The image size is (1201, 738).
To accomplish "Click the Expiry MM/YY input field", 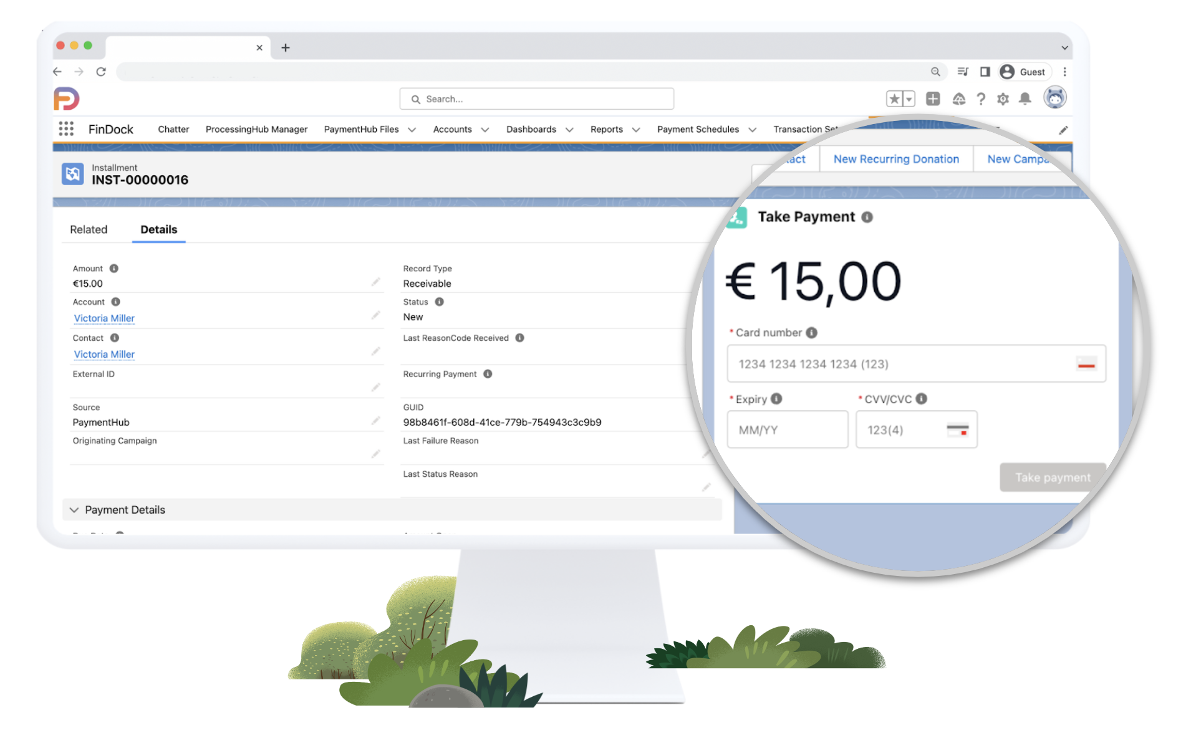I will point(788,429).
